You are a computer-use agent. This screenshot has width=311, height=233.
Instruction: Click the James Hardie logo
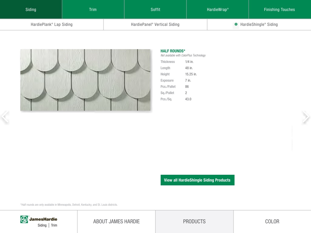tap(39, 221)
